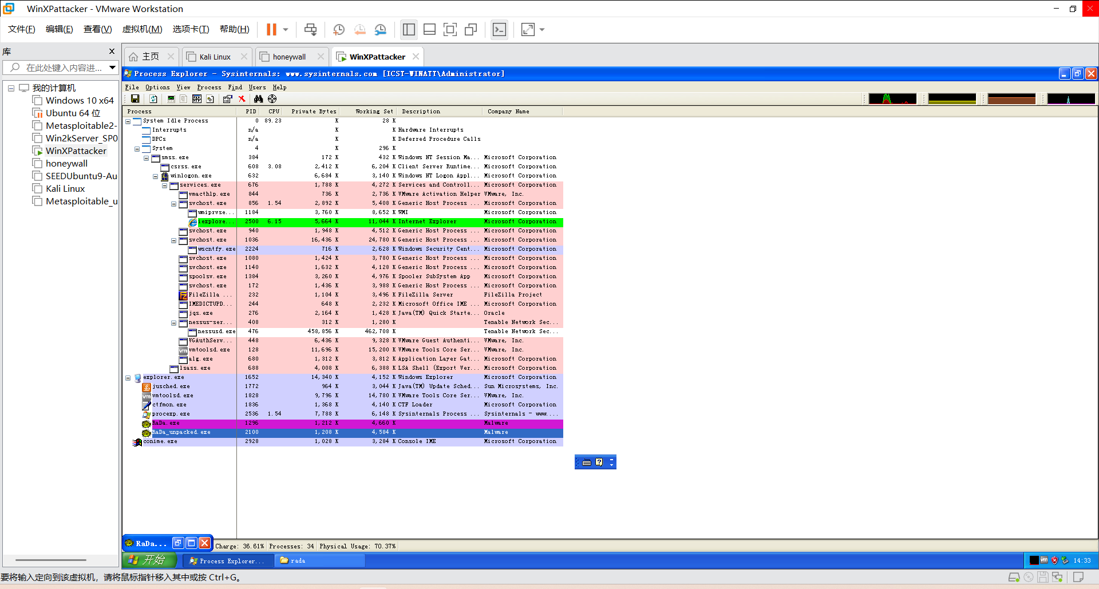Click the red shield security tray icon
The width and height of the screenshot is (1099, 589).
tap(1054, 560)
